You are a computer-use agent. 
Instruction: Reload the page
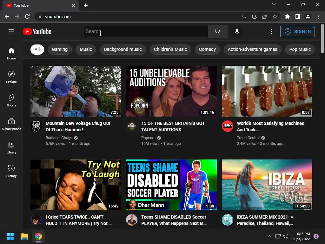27,17
